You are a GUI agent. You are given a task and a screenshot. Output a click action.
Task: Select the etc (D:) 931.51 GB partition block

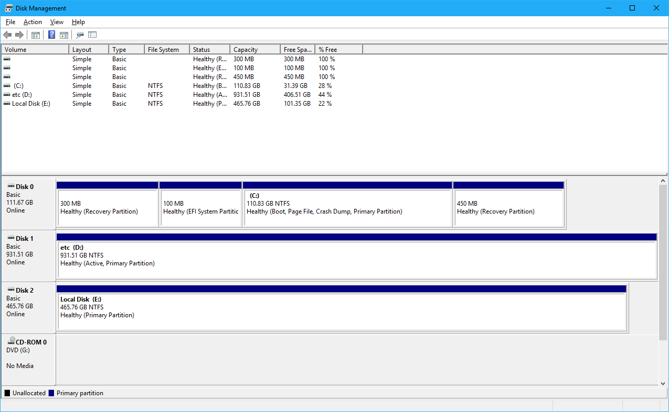tap(357, 256)
